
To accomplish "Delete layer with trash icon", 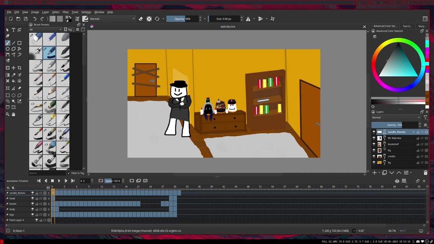I will tap(425, 173).
